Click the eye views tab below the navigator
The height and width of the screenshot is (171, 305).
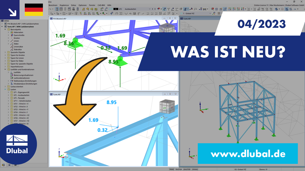(9, 165)
